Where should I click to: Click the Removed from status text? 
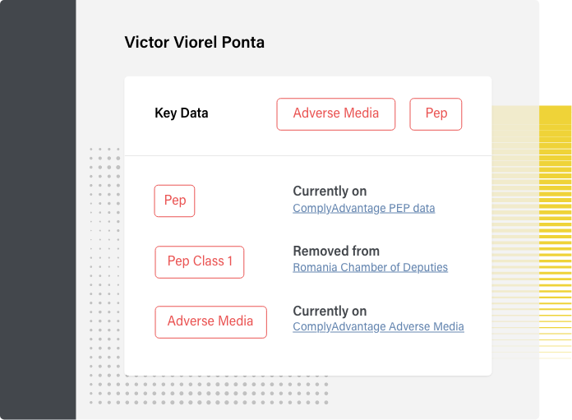[x=336, y=251]
